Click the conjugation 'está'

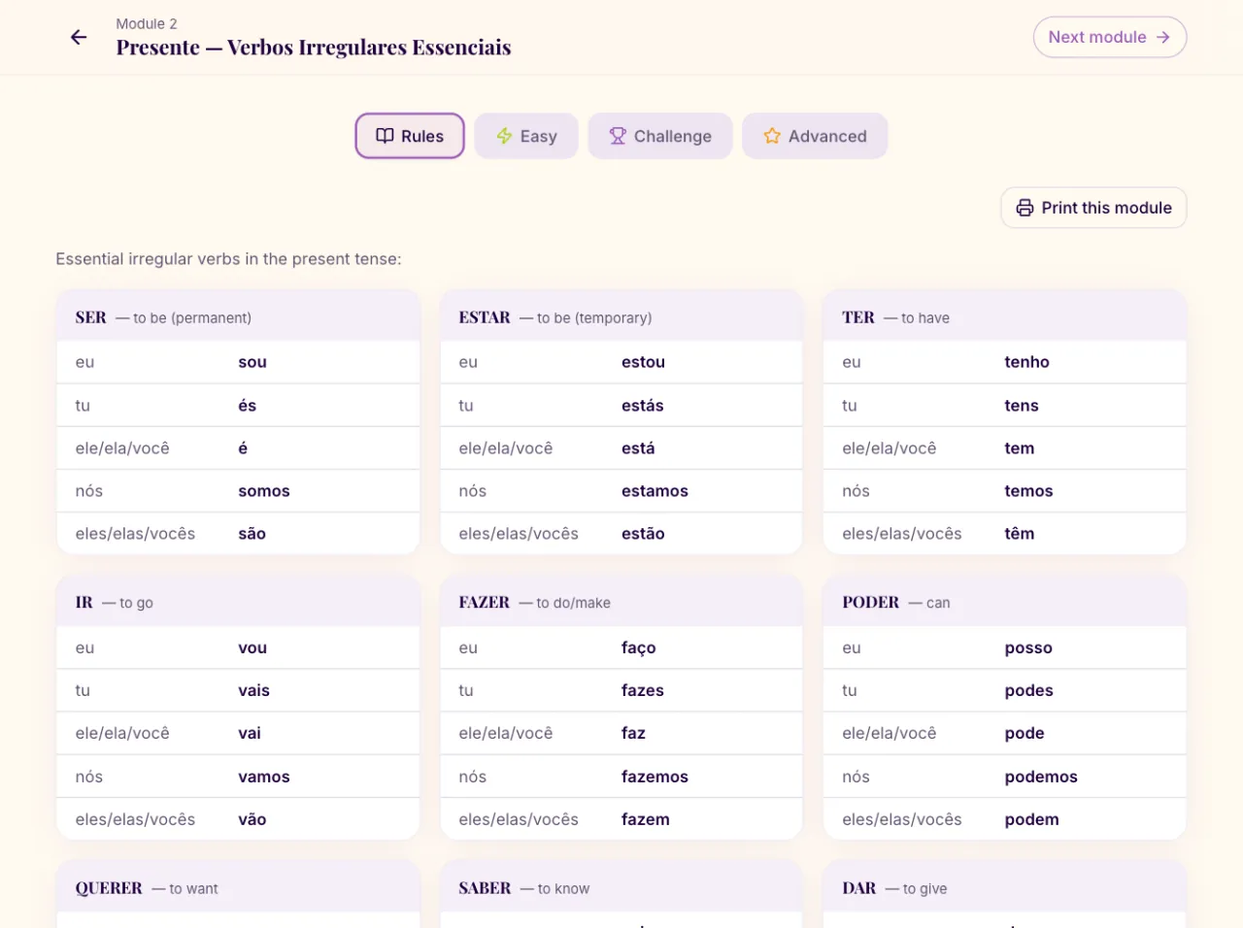tap(638, 448)
